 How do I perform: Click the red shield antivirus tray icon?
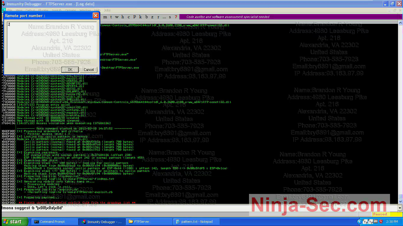(x=381, y=221)
